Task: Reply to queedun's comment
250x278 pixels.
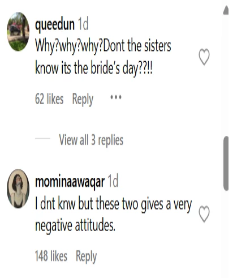Action: (x=83, y=99)
